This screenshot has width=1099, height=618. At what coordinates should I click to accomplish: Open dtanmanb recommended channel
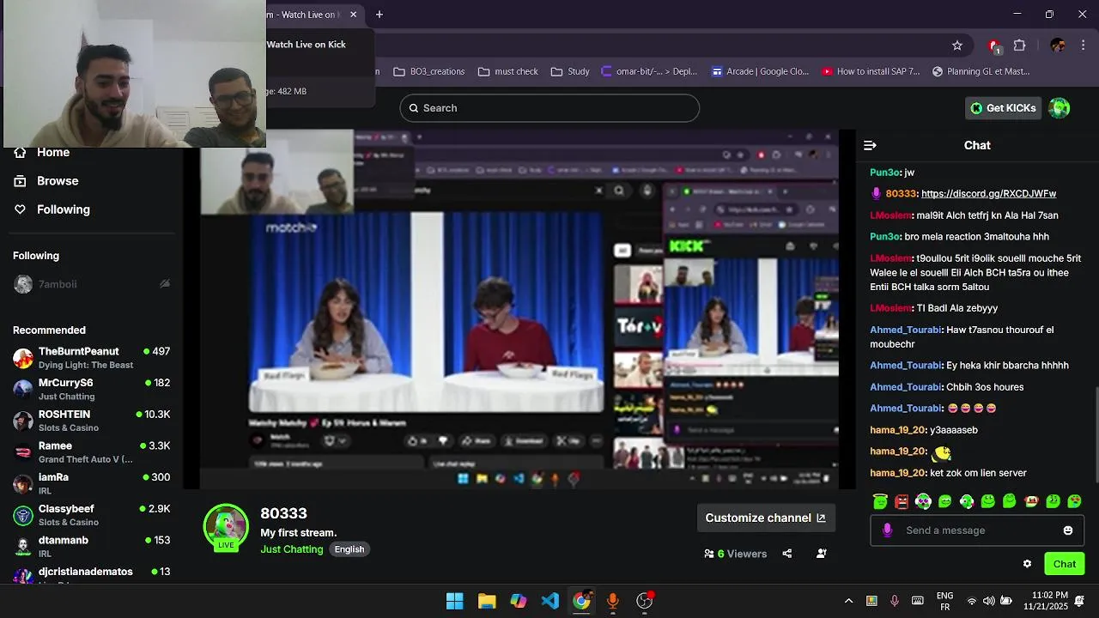pos(91,547)
